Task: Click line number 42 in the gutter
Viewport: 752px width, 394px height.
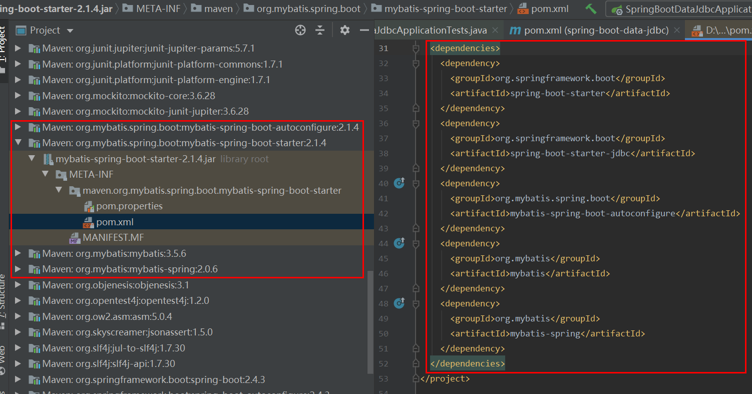Action: click(384, 213)
